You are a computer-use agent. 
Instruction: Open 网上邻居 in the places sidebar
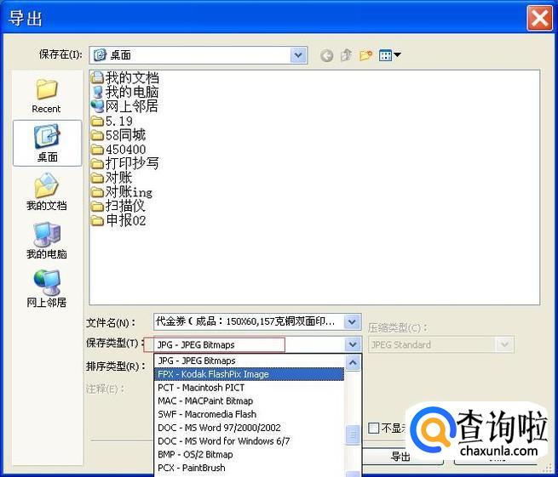click(47, 289)
